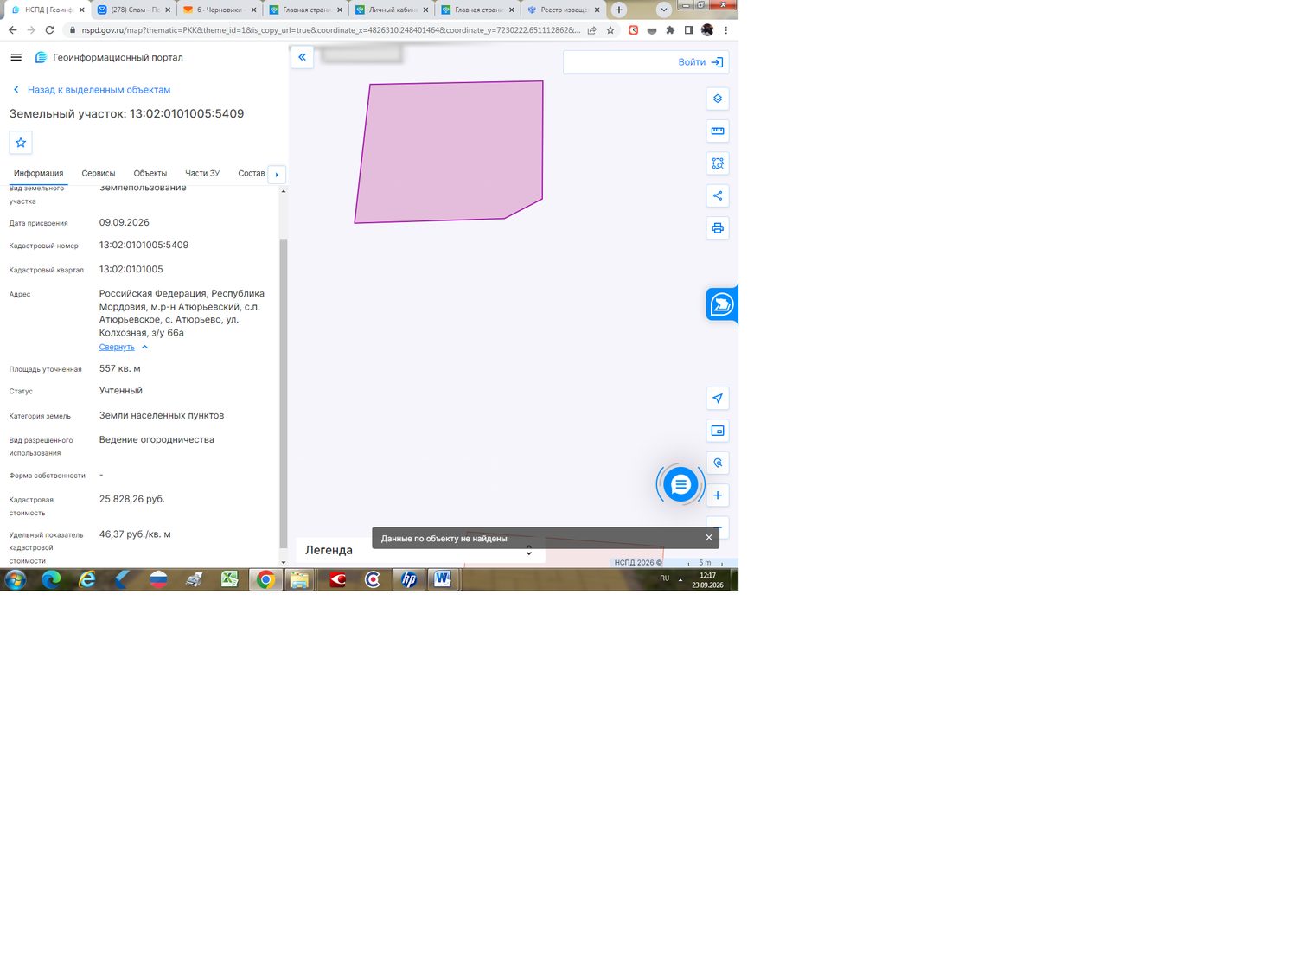The height and width of the screenshot is (965, 1297).
Task: Click the print map icon
Action: [718, 228]
